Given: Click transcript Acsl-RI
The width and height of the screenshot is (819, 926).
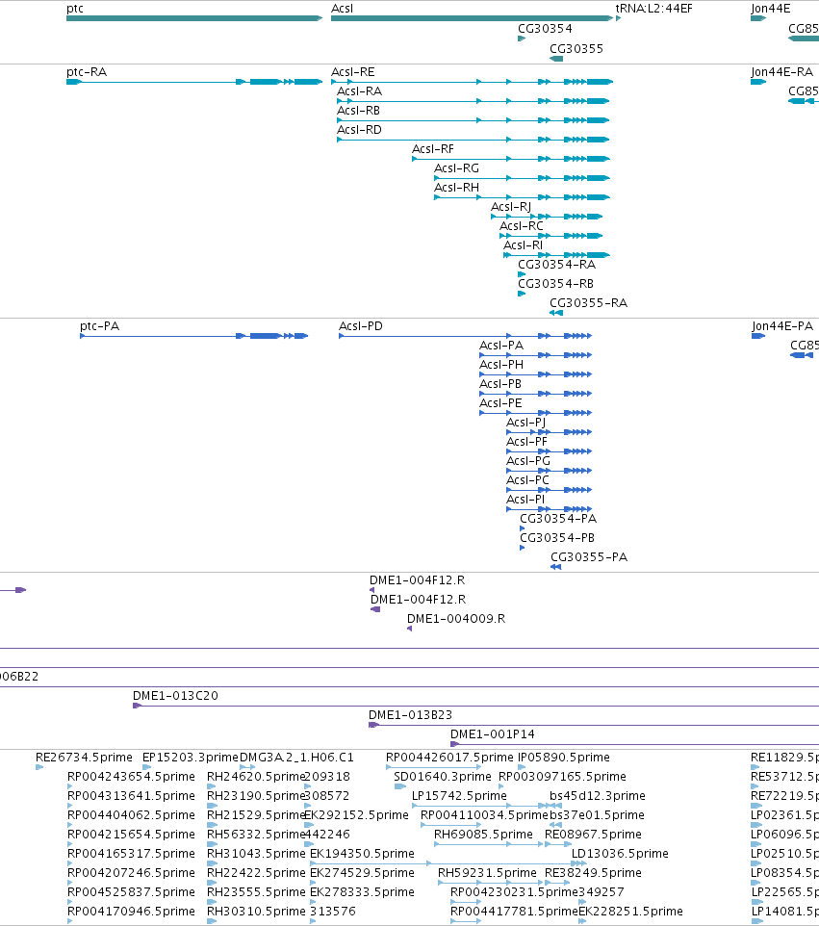Looking at the screenshot, I should pos(556,255).
